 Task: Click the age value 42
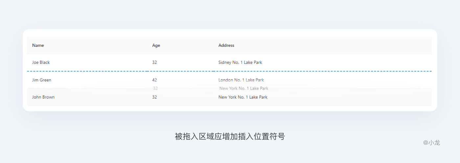point(154,80)
